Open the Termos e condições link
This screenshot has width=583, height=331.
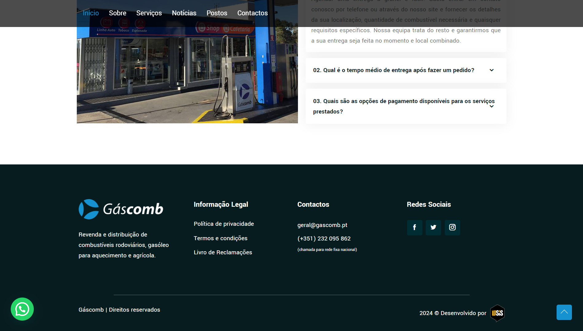[221, 238]
